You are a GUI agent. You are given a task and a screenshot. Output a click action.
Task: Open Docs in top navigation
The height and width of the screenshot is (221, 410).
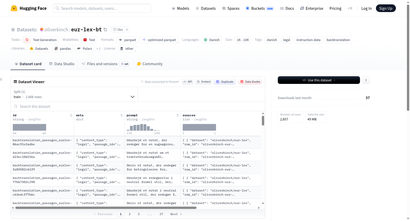pyautogui.click(x=287, y=8)
